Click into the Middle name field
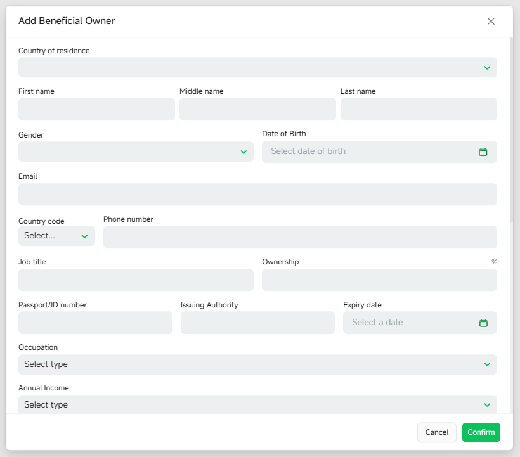520x457 pixels. coord(257,109)
